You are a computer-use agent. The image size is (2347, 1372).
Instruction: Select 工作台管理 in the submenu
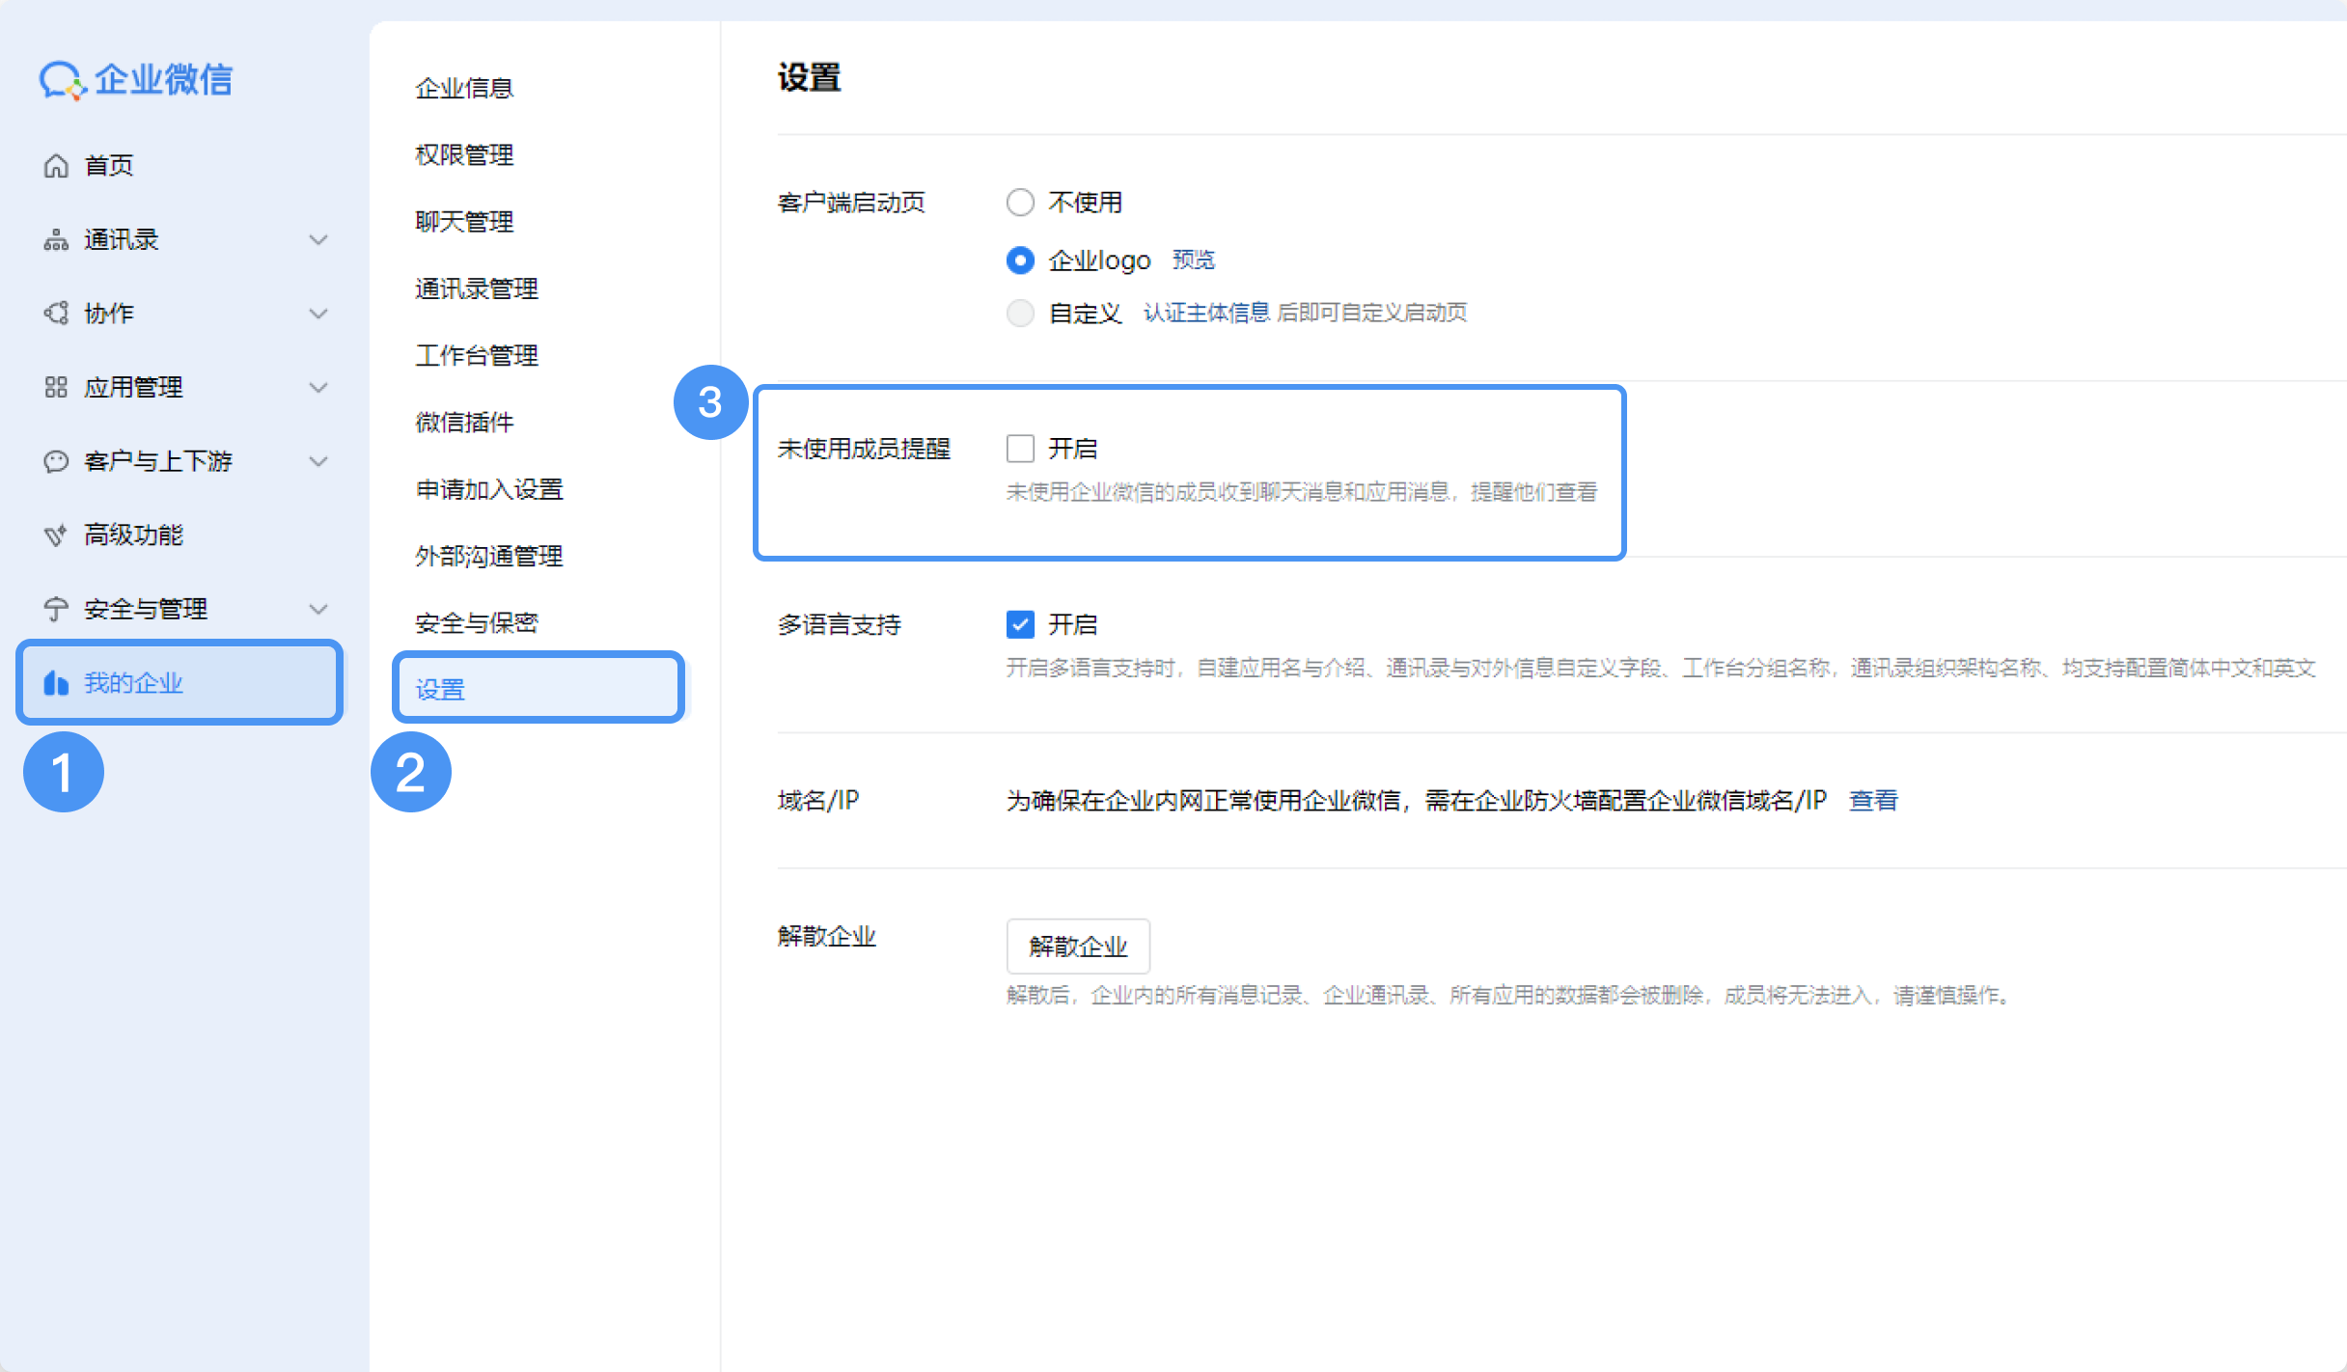(477, 356)
